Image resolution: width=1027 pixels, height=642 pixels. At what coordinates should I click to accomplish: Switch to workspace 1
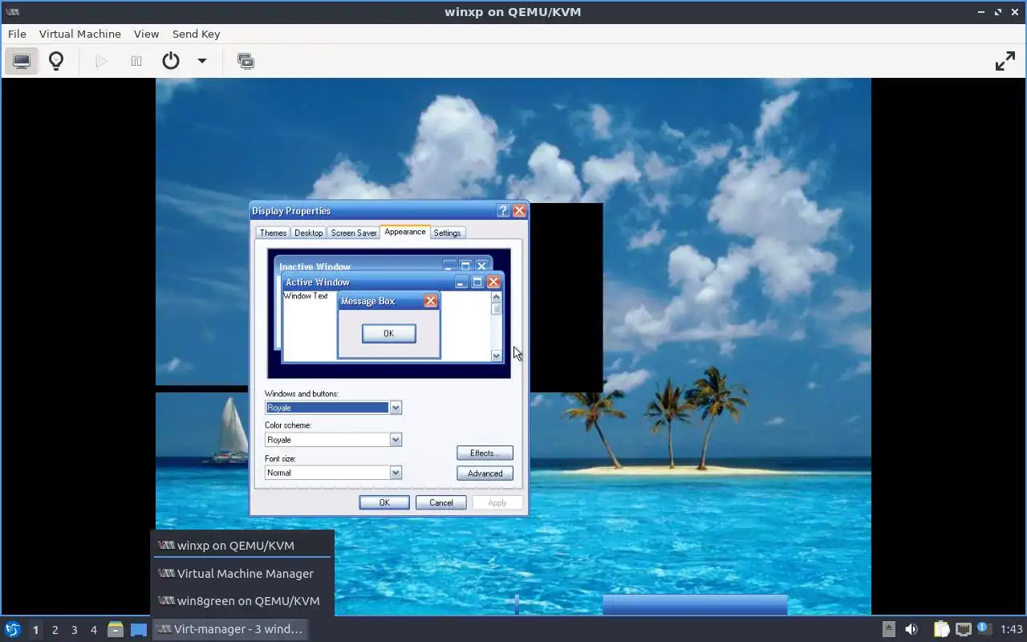[35, 630]
